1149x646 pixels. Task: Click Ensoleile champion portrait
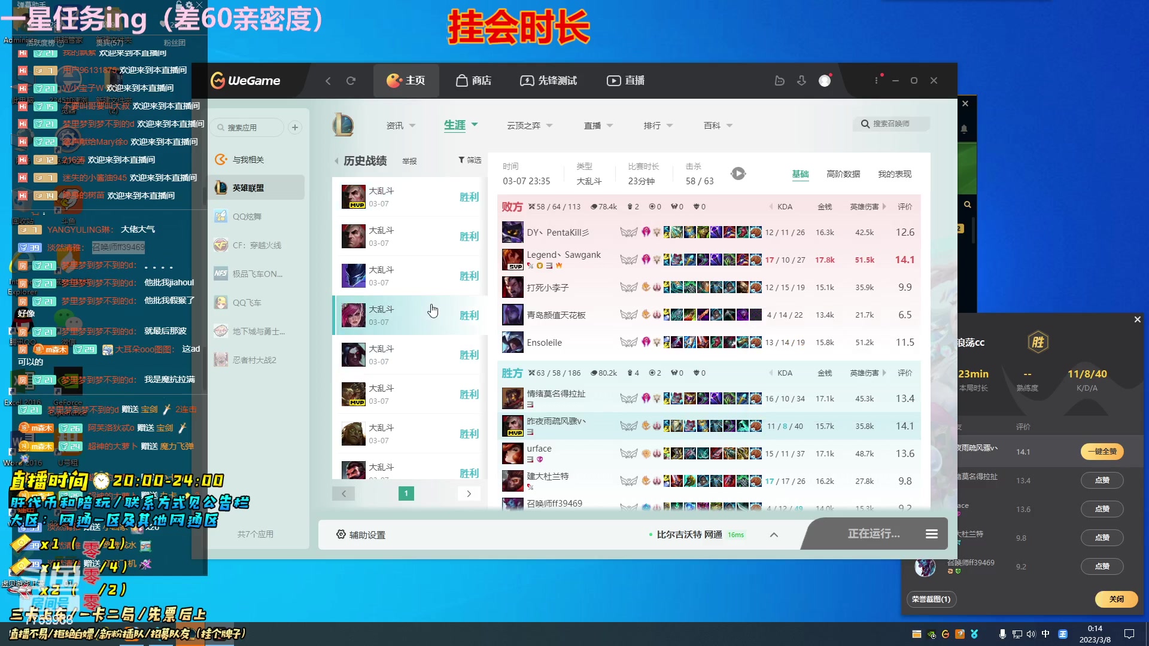click(512, 342)
